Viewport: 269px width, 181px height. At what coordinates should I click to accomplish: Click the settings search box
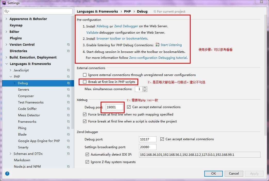[x=38, y=12]
